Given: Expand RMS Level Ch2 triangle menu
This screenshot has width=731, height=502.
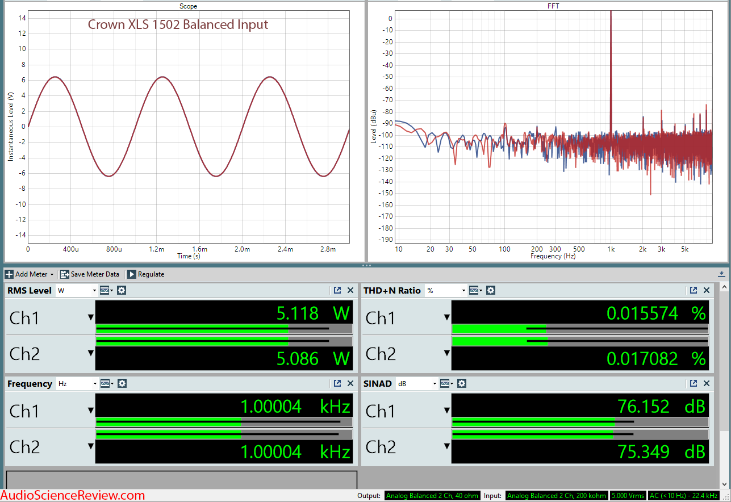Looking at the screenshot, I should coord(90,353).
